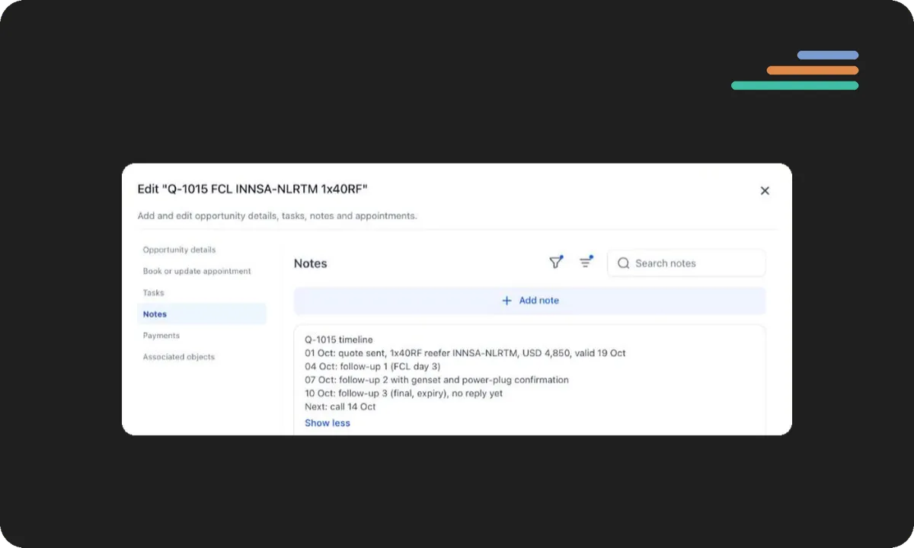This screenshot has height=548, width=914.
Task: Open Associated objects section
Action: coord(179,356)
